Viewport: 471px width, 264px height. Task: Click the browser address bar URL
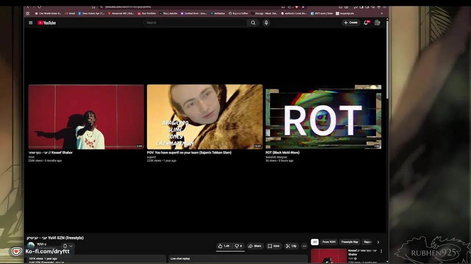pyautogui.click(x=128, y=7)
